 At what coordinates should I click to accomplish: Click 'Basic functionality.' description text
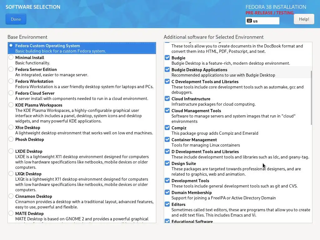[32, 63]
